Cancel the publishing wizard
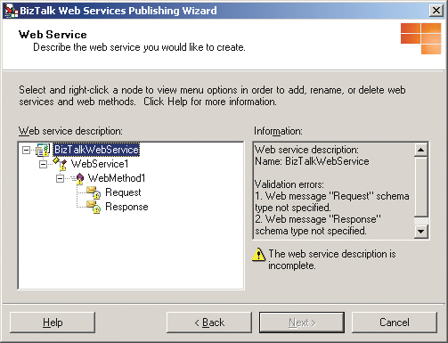 coord(395,323)
